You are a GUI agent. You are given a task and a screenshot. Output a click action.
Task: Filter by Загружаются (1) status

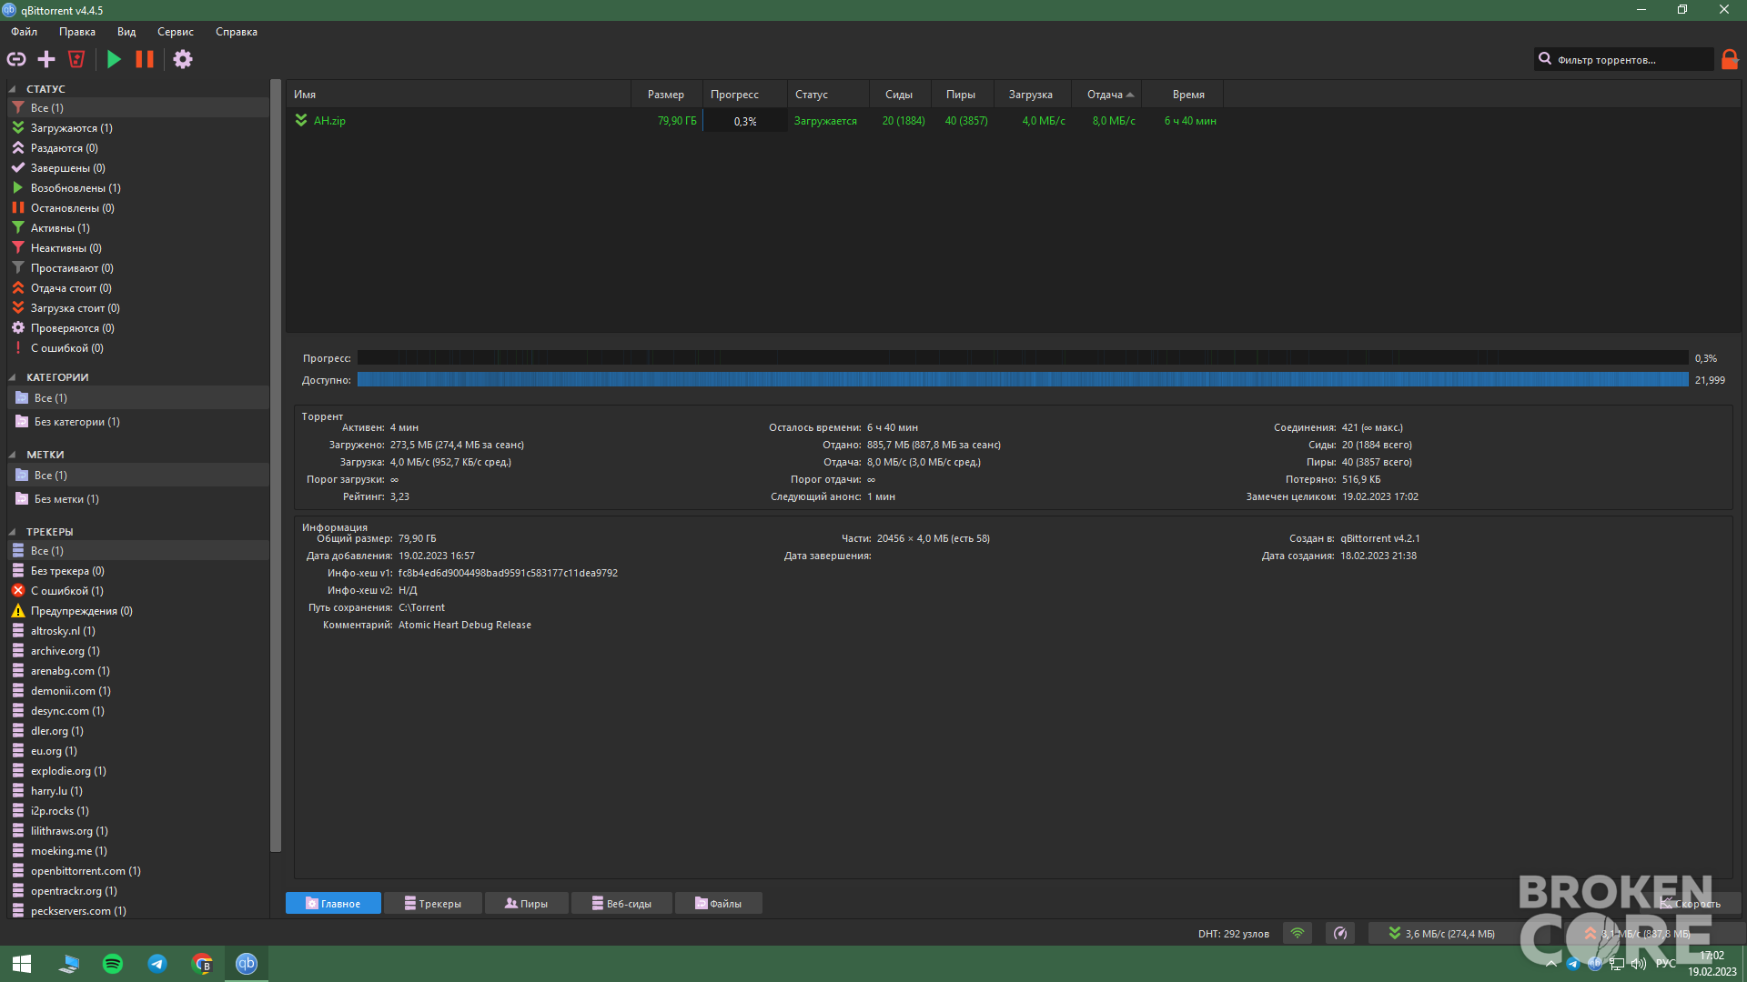click(x=138, y=128)
